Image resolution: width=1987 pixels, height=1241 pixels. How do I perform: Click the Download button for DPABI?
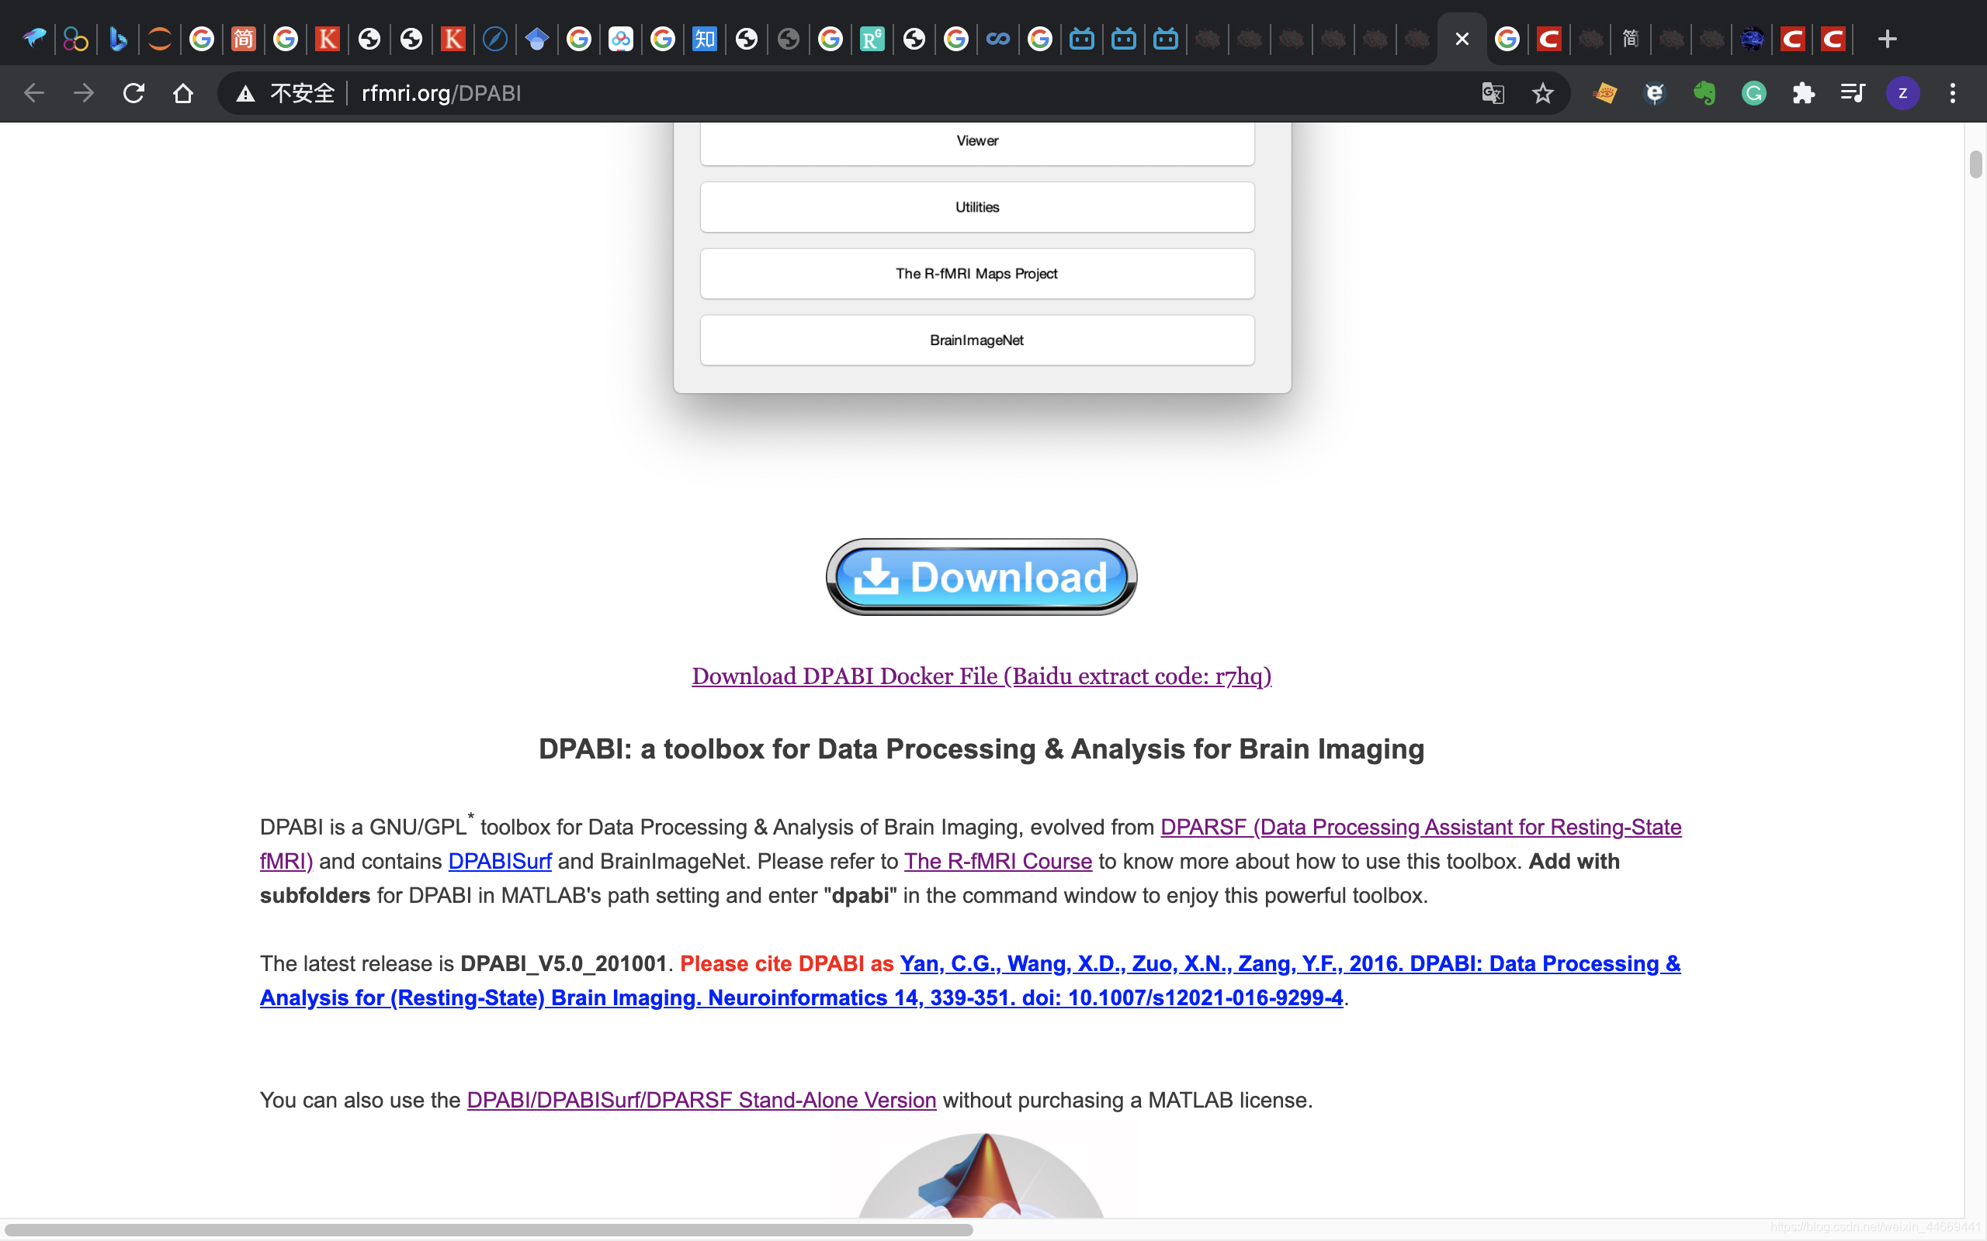[x=980, y=575]
